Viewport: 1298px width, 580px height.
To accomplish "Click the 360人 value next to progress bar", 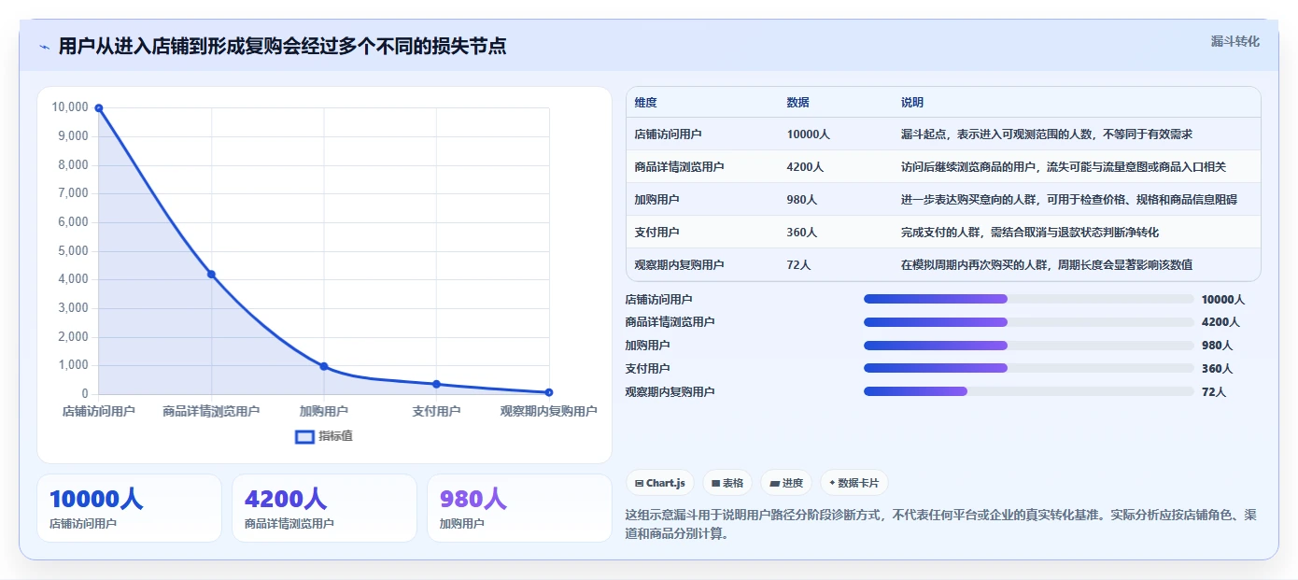I will pyautogui.click(x=1217, y=369).
